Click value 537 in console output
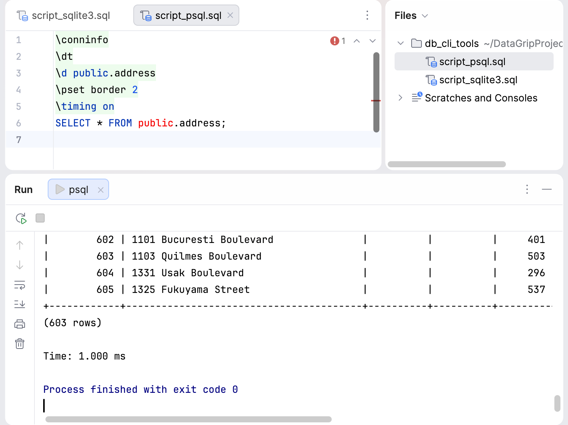568x425 pixels. click(537, 290)
